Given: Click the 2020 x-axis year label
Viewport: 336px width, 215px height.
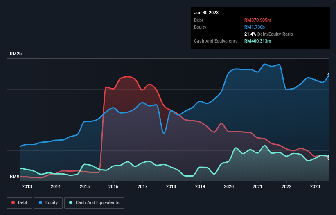Looking at the screenshot, I should (229, 186).
